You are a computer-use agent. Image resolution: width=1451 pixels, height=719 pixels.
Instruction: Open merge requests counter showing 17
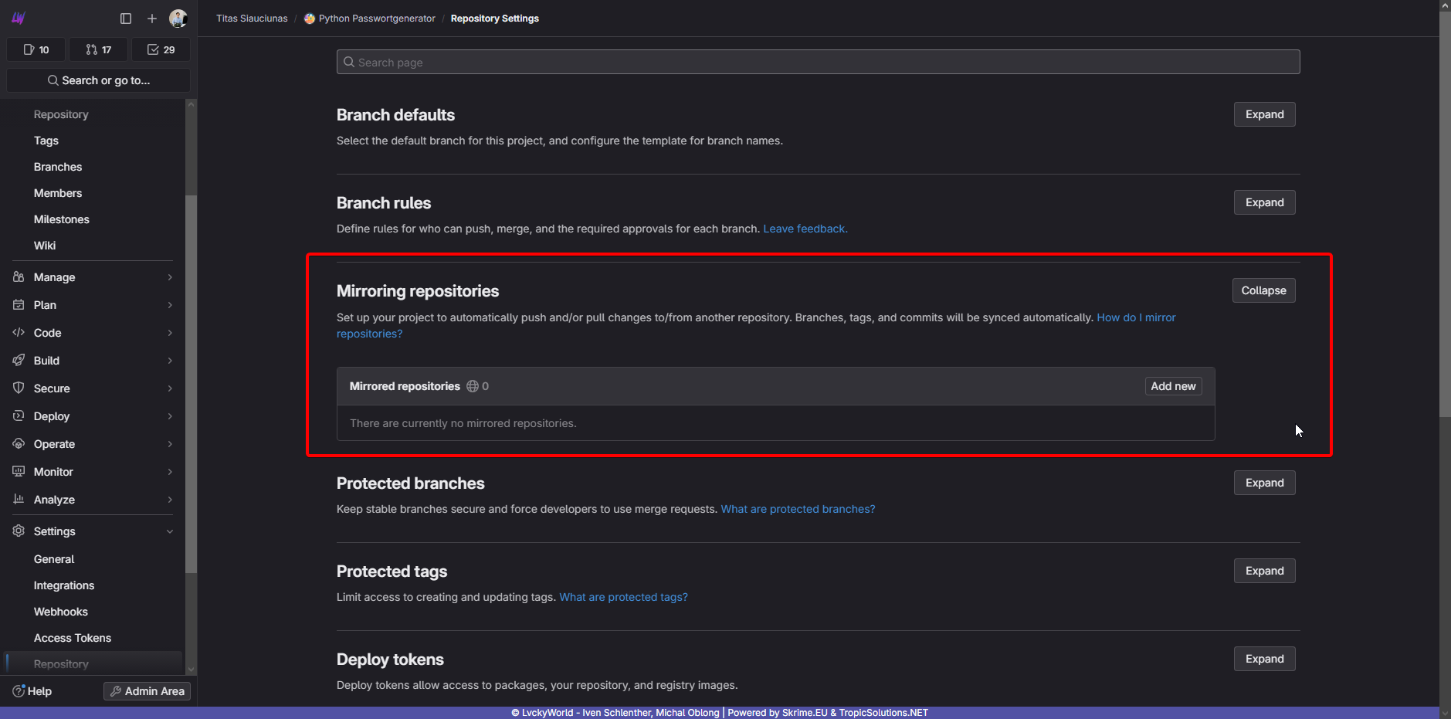[99, 49]
